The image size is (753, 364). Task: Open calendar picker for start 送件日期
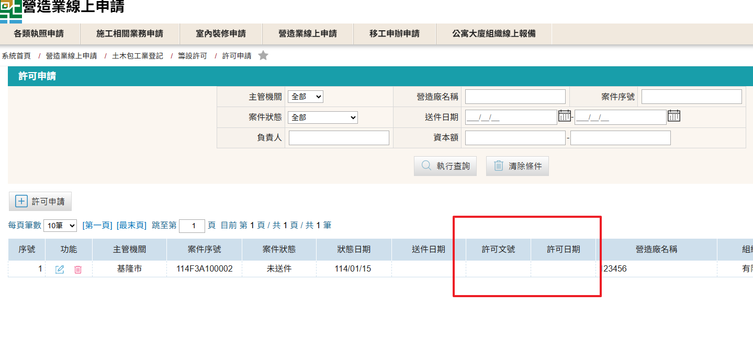click(x=564, y=116)
